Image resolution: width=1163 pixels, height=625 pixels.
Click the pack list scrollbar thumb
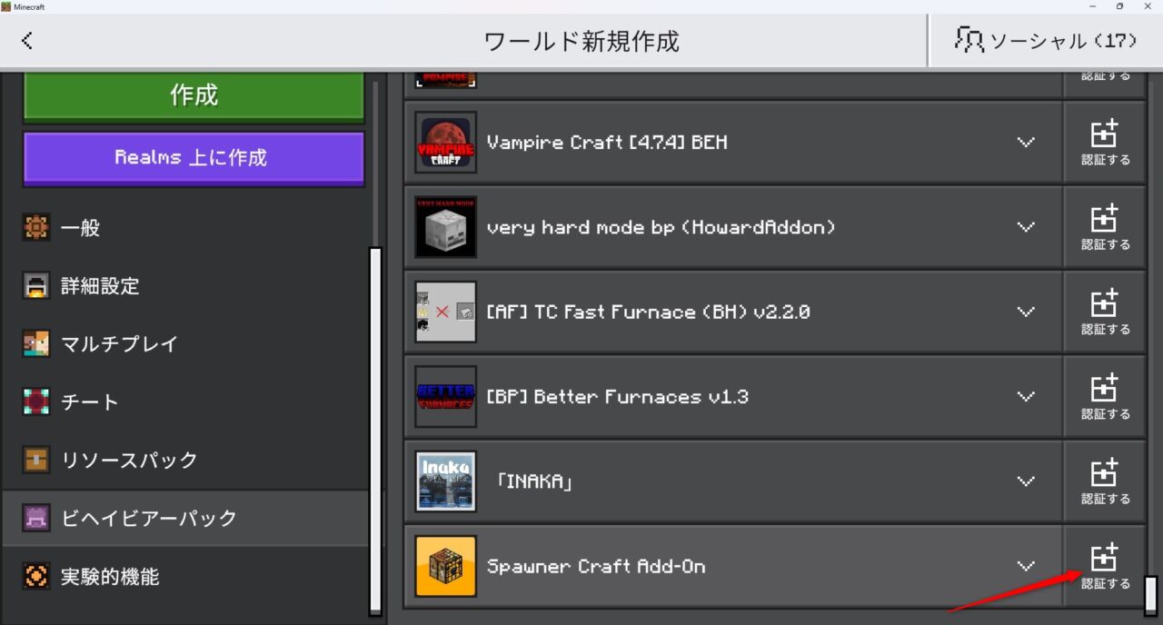(x=1150, y=595)
